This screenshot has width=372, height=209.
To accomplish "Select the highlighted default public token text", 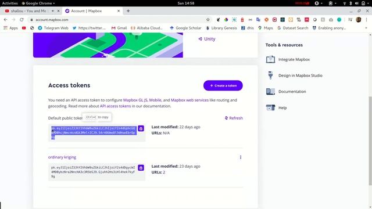I will [x=94, y=132].
